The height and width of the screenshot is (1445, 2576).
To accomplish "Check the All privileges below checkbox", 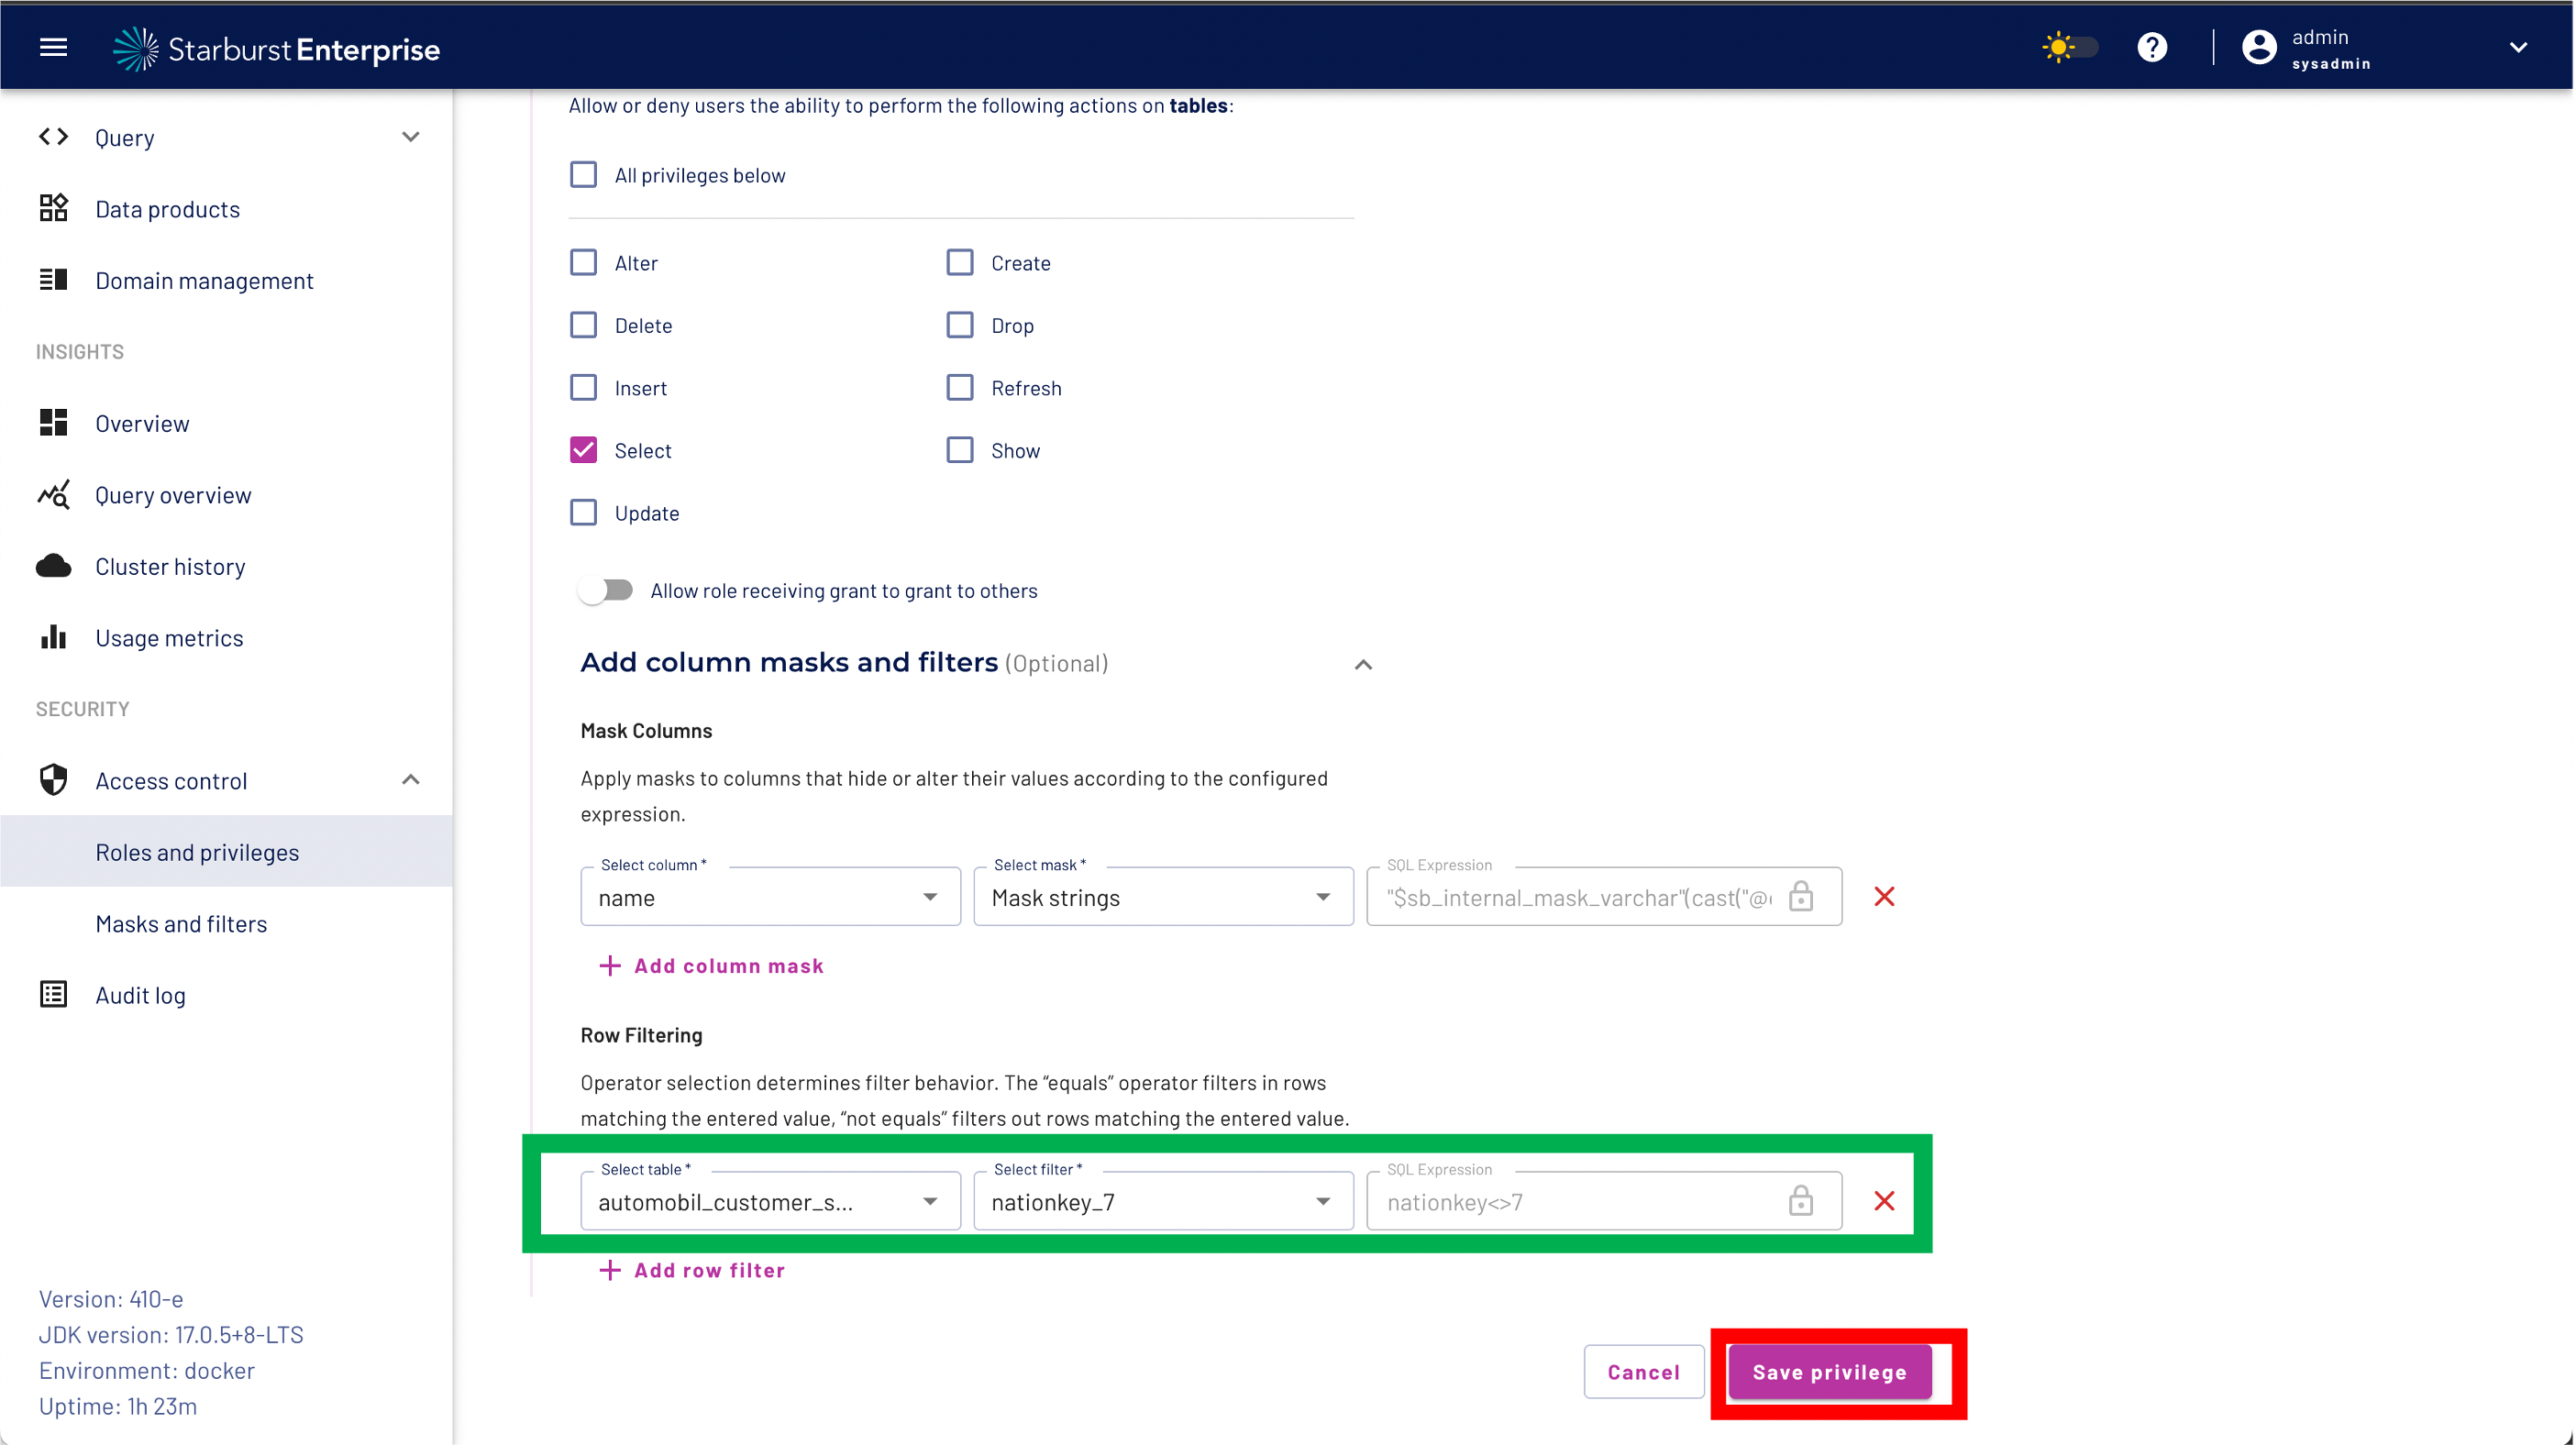I will (x=583, y=175).
